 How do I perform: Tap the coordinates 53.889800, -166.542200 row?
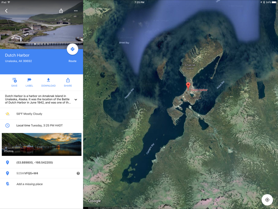click(x=42, y=162)
